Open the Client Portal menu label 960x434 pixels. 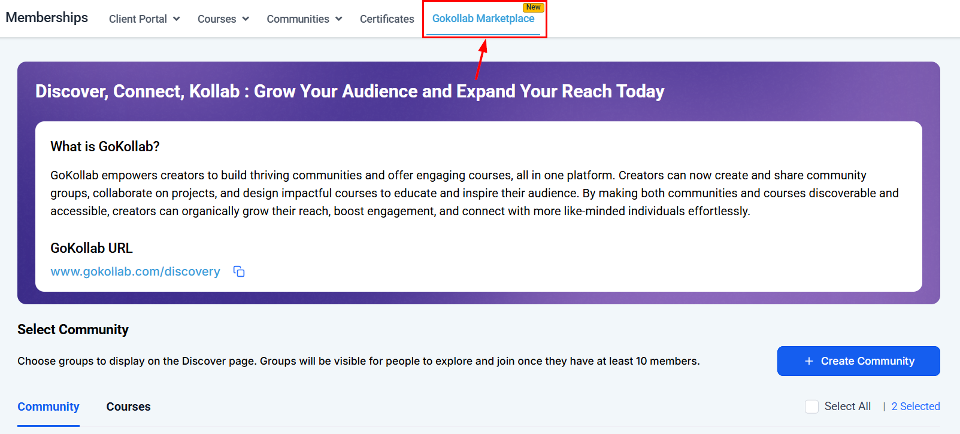coord(138,19)
